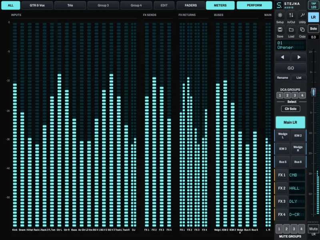320x240 pixels.
Task: Open the In/Out routing icon
Action: click(x=291, y=15)
